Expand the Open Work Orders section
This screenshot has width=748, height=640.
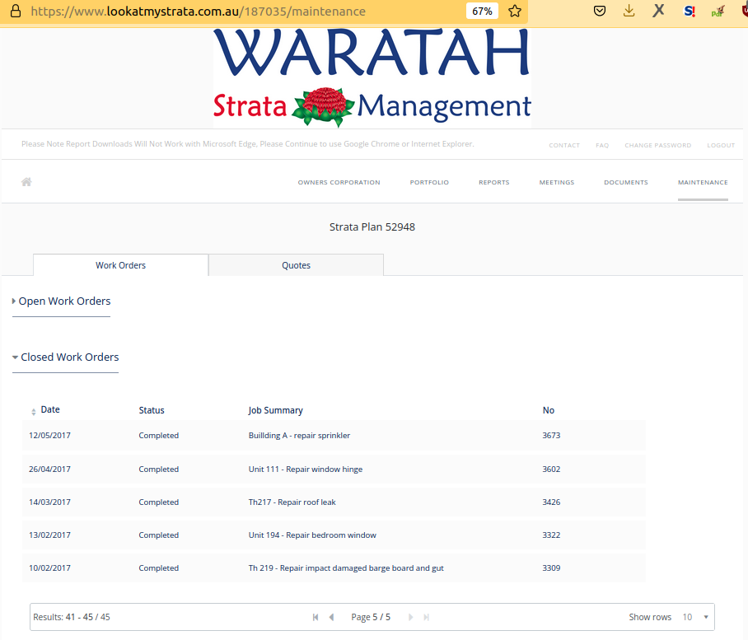coord(61,301)
